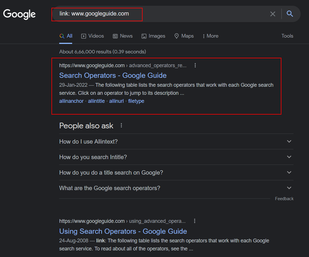Expand "What are the Google search operators?"
The width and height of the screenshot is (309, 257).
(x=176, y=188)
